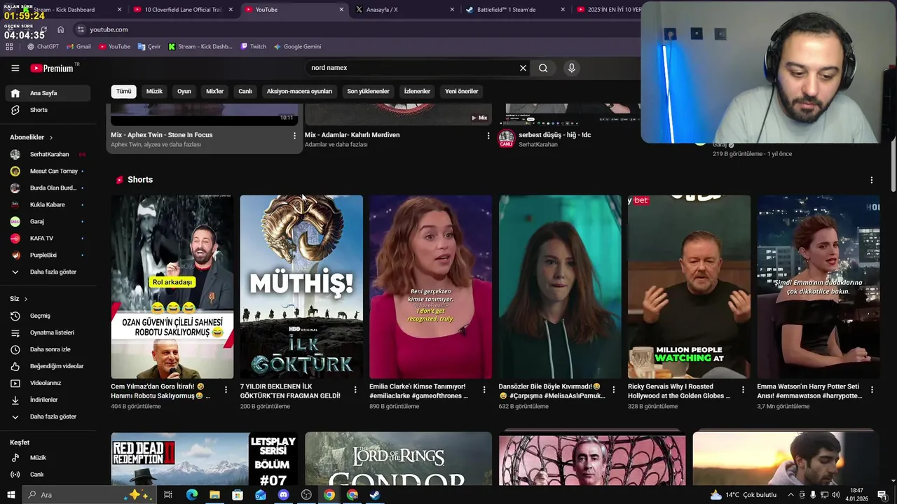Open SerhatKarahan subscription channel
This screenshot has width=897, height=504.
48,154
